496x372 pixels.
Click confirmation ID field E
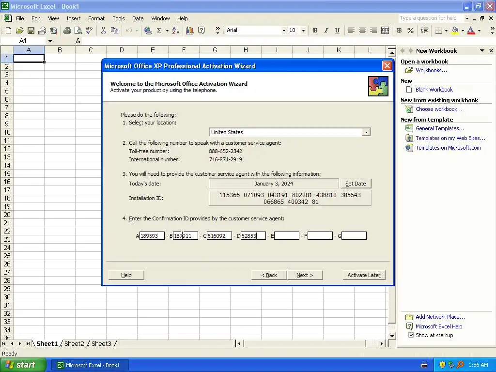287,236
